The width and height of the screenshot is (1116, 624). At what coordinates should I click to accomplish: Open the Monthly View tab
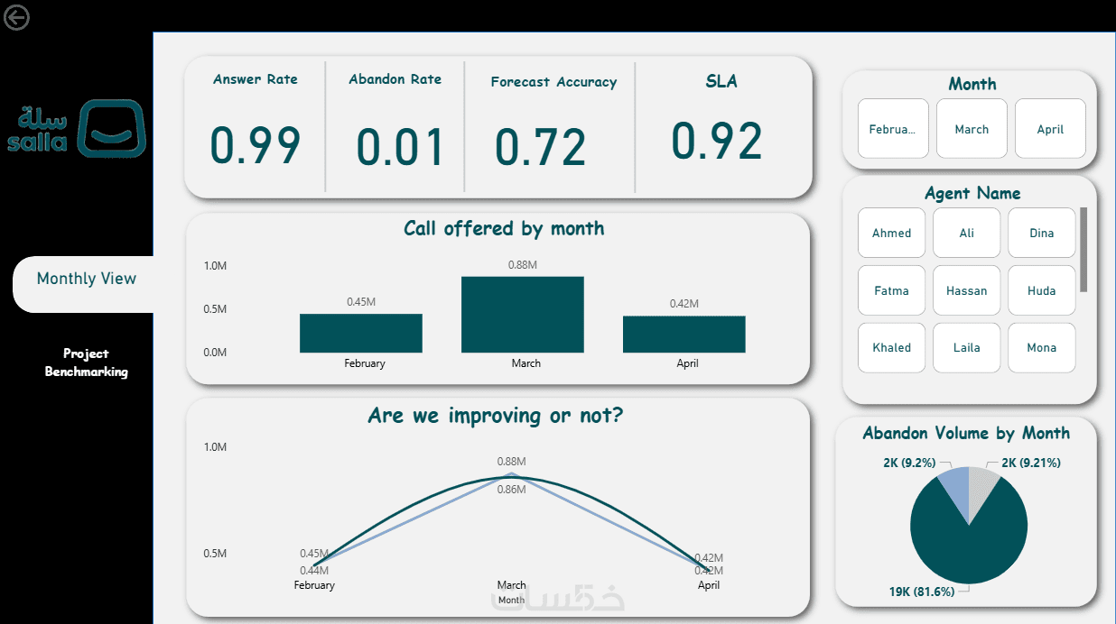click(86, 279)
